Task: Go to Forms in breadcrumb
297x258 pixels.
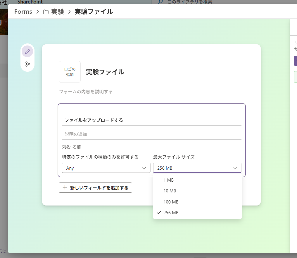Action: [23, 12]
